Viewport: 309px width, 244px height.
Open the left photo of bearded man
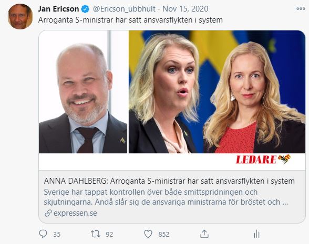(x=83, y=92)
